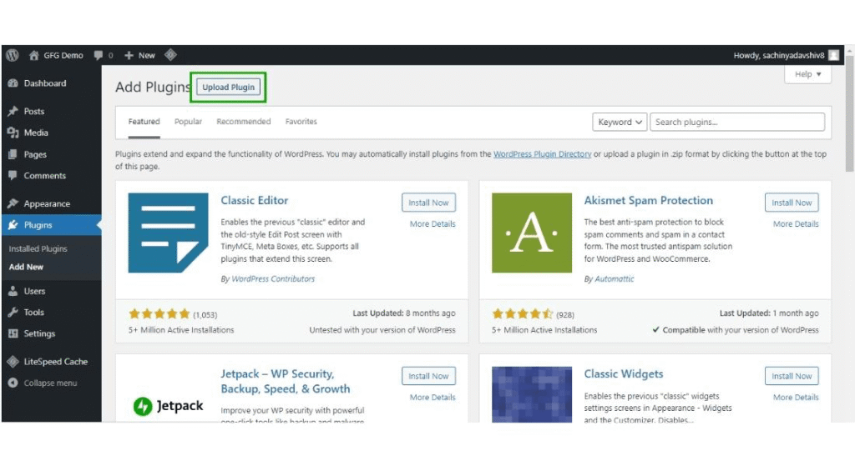Click the WordPress logo in admin bar
This screenshot has height=466, width=855.
pos(12,55)
